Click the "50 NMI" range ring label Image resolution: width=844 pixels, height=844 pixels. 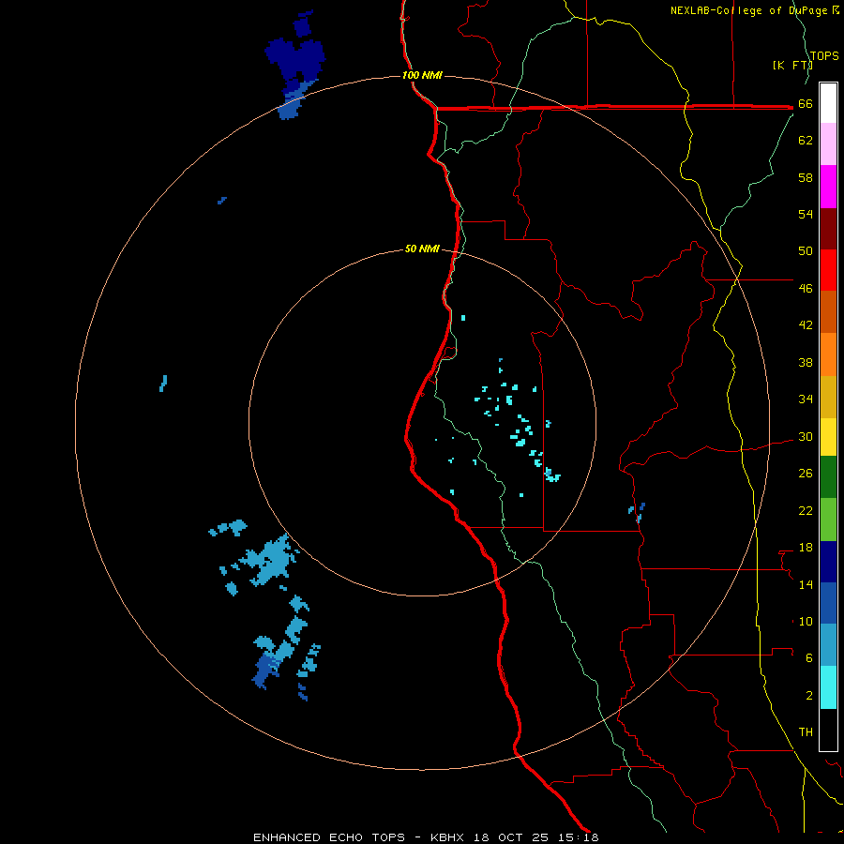tap(422, 249)
